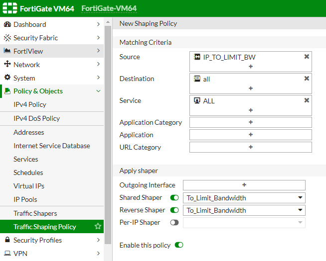326x261 pixels.
Task: Enable the Per-IP Shaper switch
Action: (174, 222)
